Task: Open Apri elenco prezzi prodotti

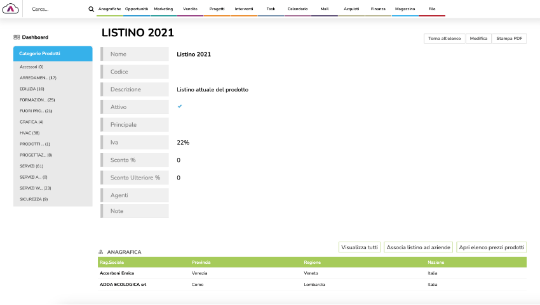Action: pyautogui.click(x=492, y=247)
